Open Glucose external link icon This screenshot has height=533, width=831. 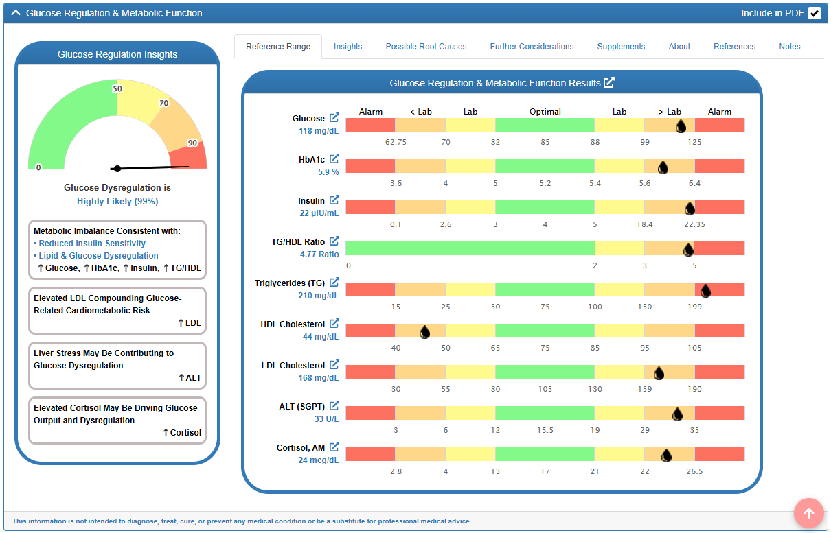[x=334, y=118]
